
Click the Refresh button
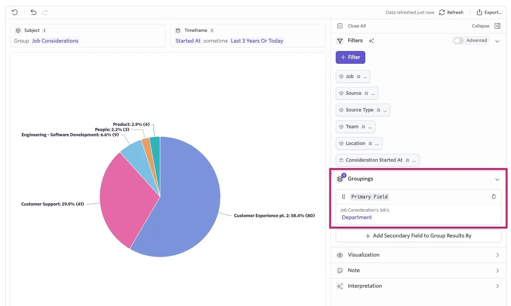(451, 12)
